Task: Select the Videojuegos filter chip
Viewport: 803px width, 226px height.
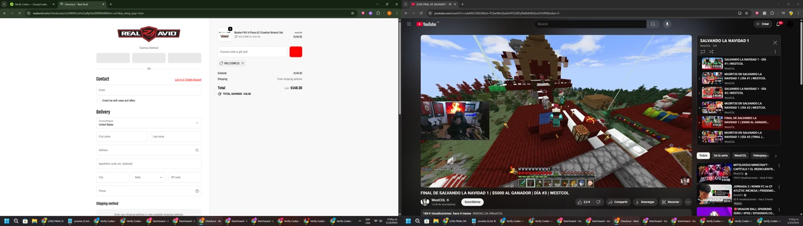Action: click(x=761, y=156)
